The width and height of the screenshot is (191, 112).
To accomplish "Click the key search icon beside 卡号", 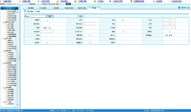I will (x=25, y=16).
